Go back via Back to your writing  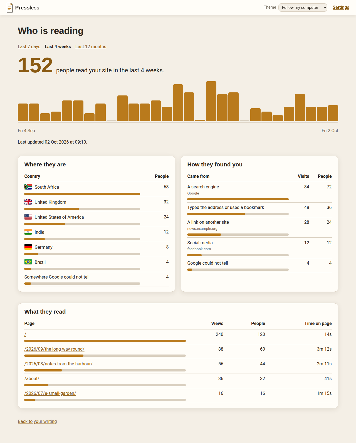[x=37, y=421]
